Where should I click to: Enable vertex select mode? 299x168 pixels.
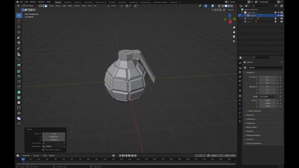[x=40, y=6]
